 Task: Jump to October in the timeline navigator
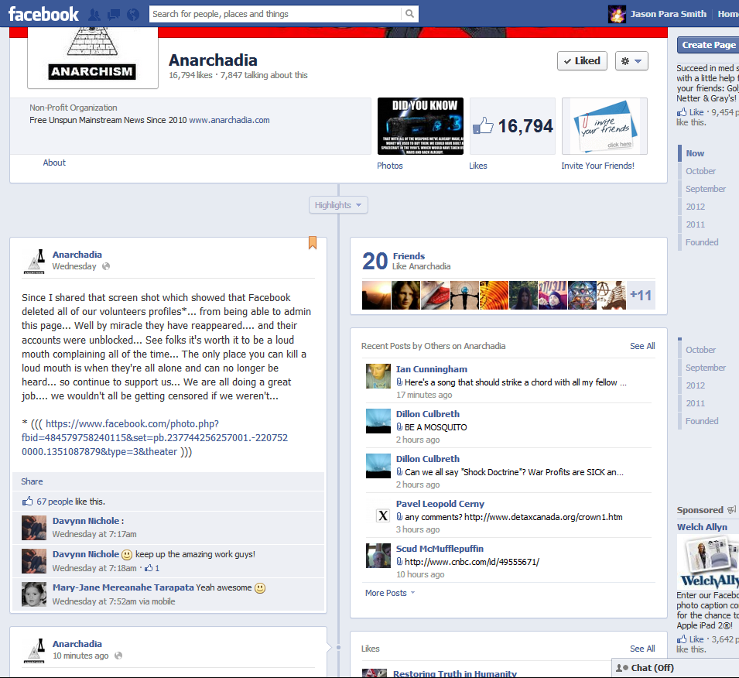point(700,171)
